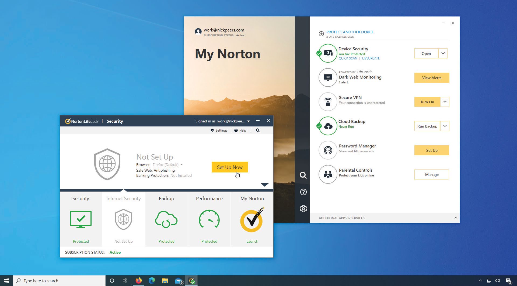Click the Open button for Device Security
Image resolution: width=517 pixels, height=286 pixels.
(426, 53)
